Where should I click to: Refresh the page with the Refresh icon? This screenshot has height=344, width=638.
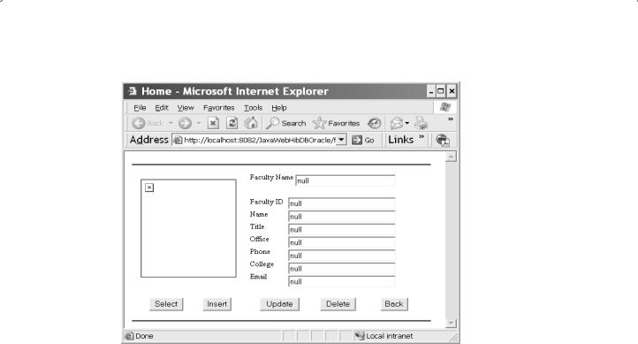click(x=232, y=123)
